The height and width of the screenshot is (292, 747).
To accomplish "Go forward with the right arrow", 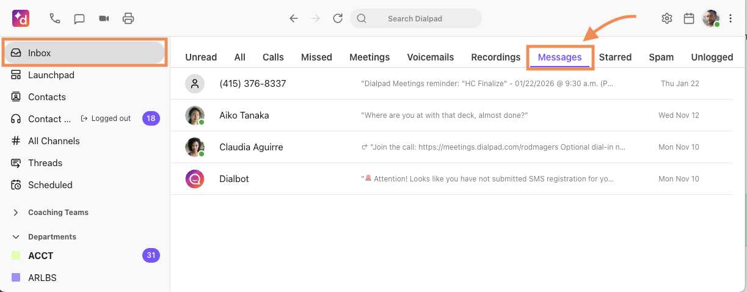I will pyautogui.click(x=316, y=18).
